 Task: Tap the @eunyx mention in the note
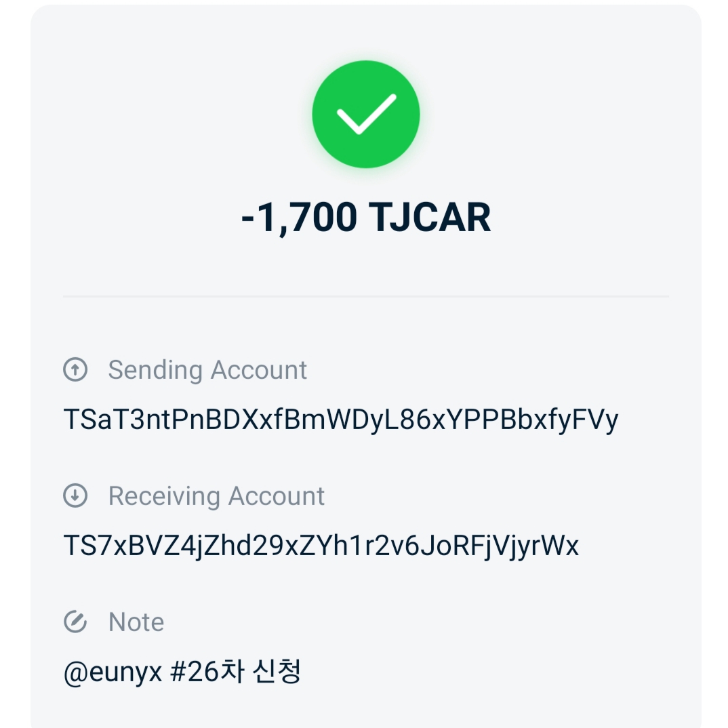(x=113, y=672)
